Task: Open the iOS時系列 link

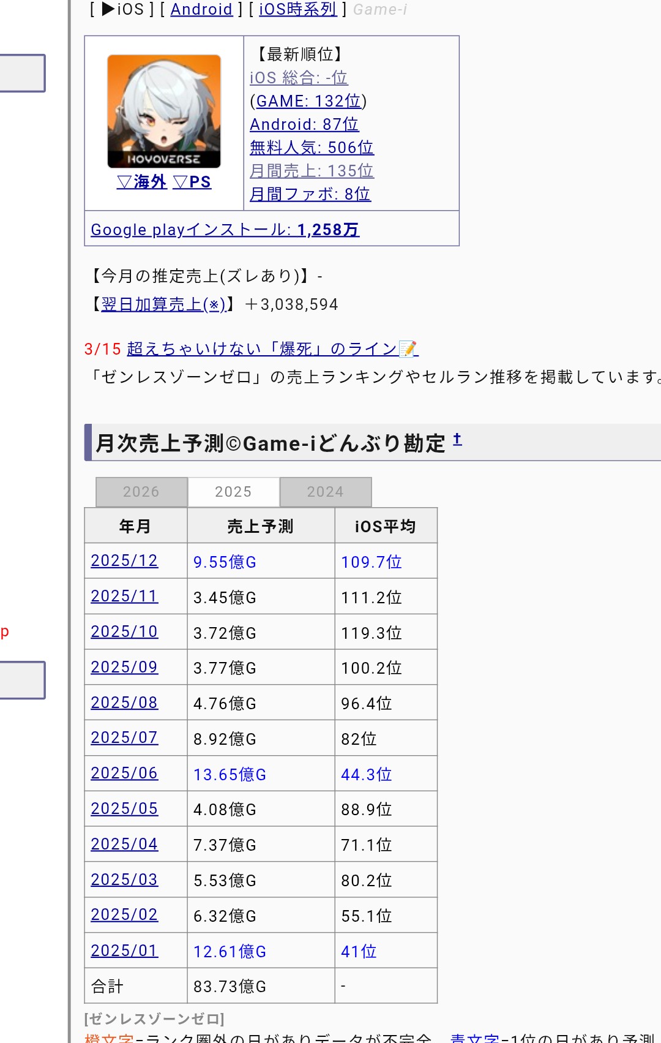Action: 297,10
